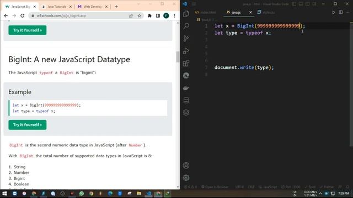Switch to the index.html editor tab
353x198 pixels.
206,12
